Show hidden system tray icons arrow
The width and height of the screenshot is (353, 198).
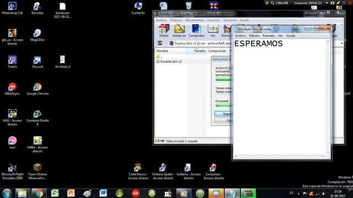pos(298,194)
